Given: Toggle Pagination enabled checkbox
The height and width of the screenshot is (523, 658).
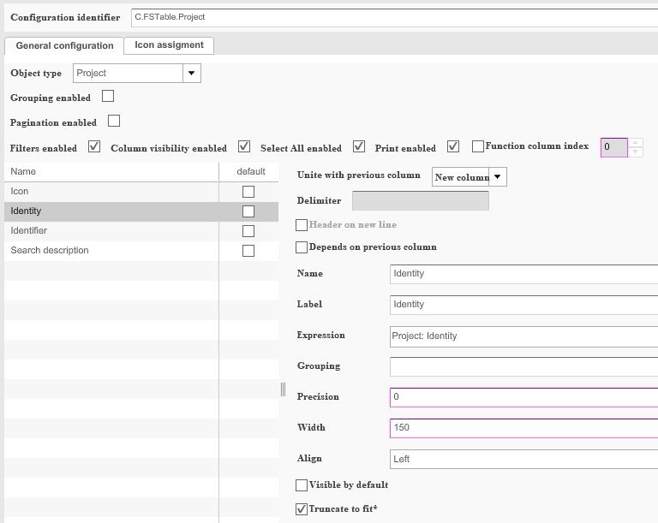Looking at the screenshot, I should click(x=114, y=122).
